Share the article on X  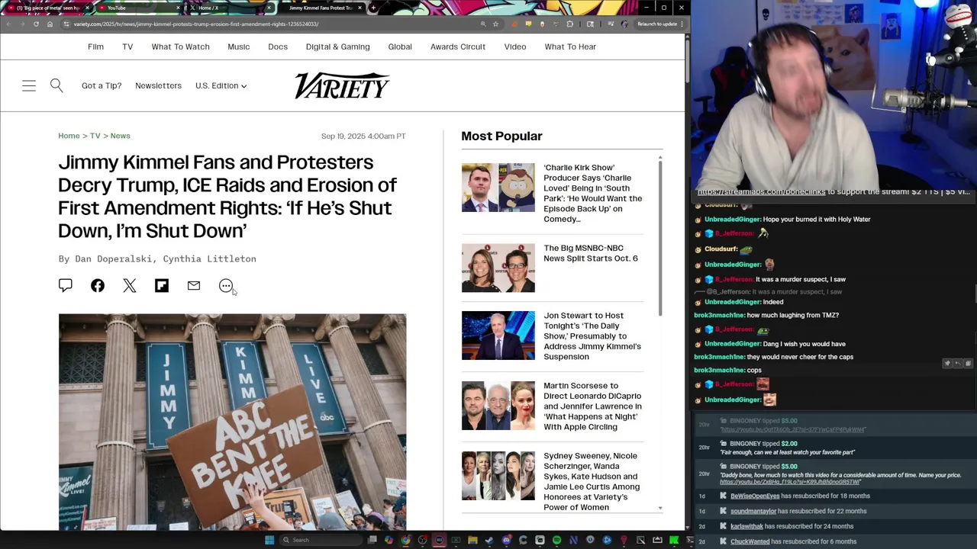130,285
